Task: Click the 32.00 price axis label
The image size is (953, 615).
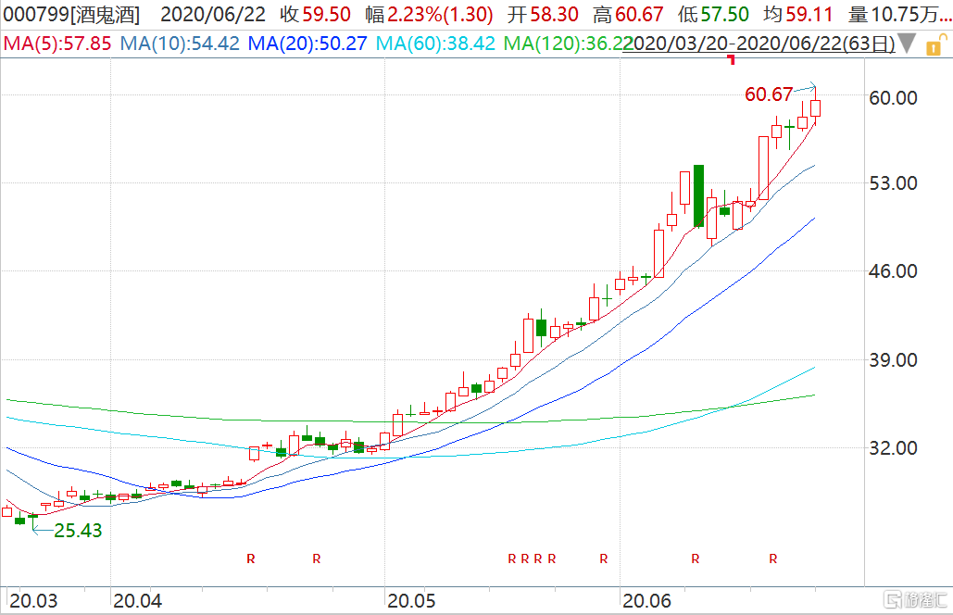Action: click(x=893, y=448)
